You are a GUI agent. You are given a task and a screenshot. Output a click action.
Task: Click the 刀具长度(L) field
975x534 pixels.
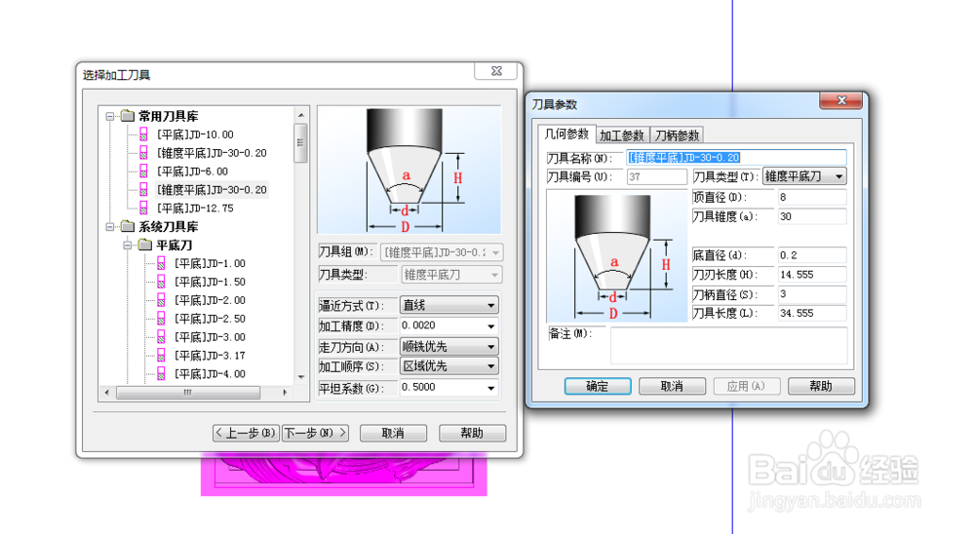[x=811, y=313]
